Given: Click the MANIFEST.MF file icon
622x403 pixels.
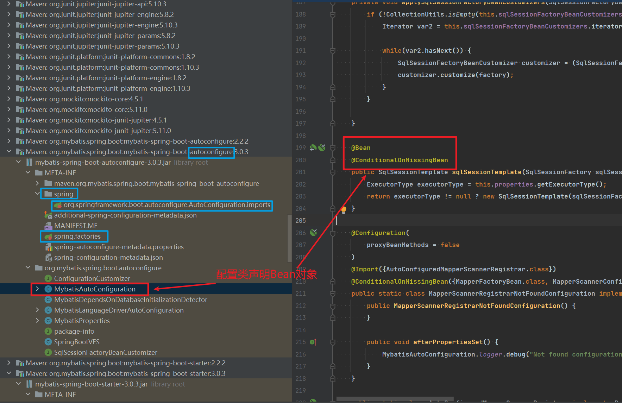Looking at the screenshot, I should click(49, 226).
